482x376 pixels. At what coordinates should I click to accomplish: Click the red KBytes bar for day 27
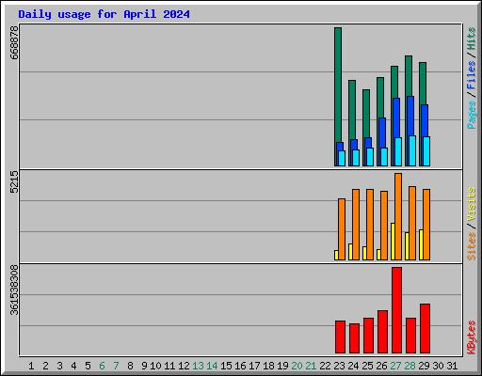pos(396,310)
